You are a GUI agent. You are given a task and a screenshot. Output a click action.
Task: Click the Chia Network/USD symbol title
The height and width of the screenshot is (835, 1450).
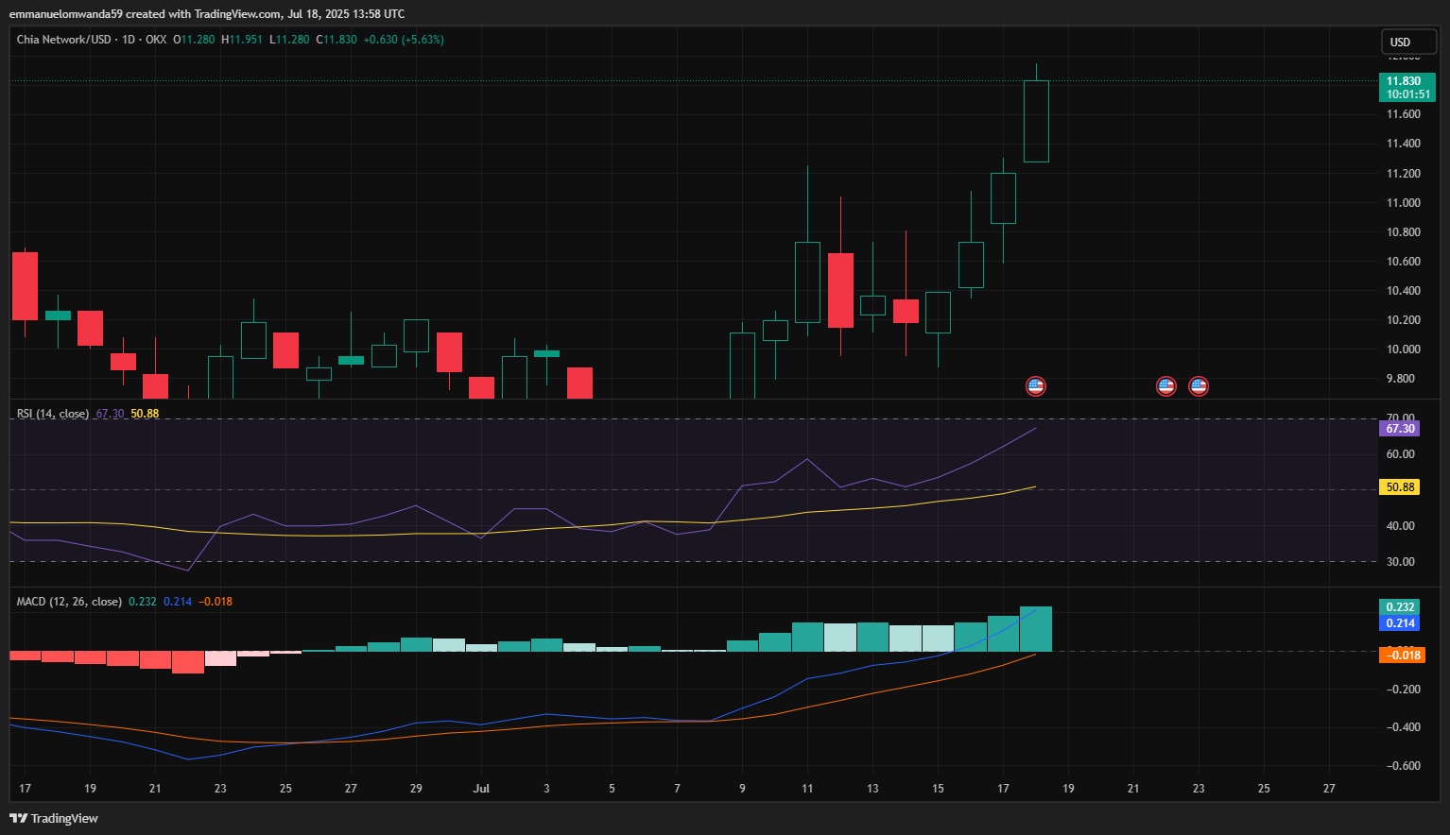[x=63, y=40]
